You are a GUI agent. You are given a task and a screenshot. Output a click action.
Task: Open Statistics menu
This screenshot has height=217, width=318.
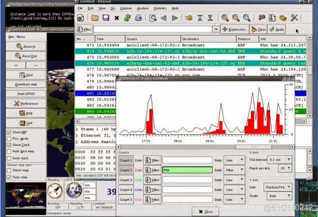[160, 8]
